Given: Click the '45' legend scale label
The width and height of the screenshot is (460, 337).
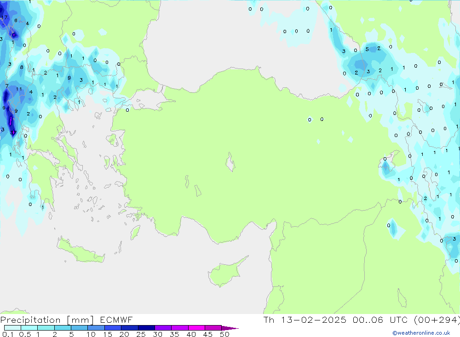Looking at the screenshot, I should tap(208, 334).
